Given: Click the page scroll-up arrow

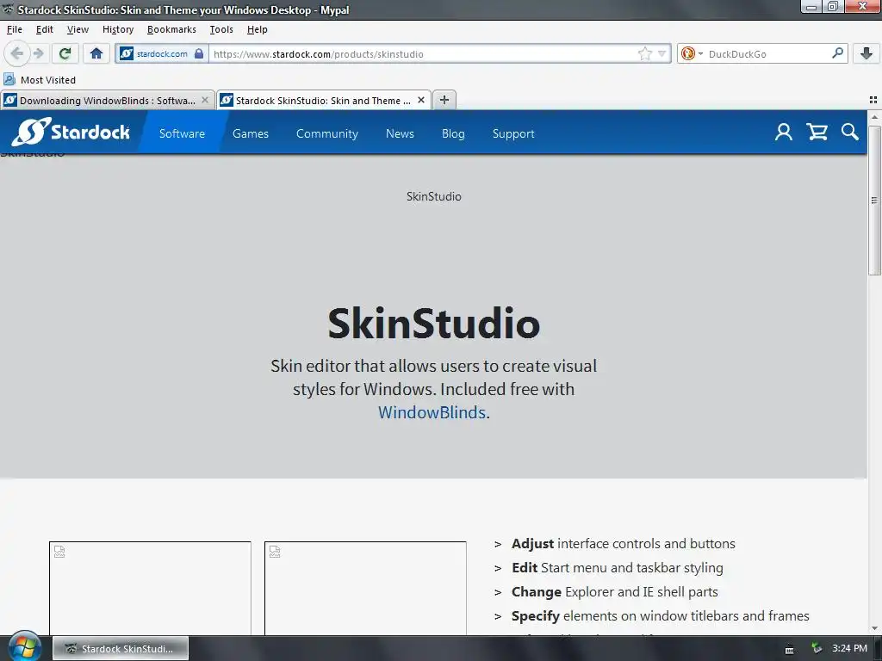Looking at the screenshot, I should (874, 117).
